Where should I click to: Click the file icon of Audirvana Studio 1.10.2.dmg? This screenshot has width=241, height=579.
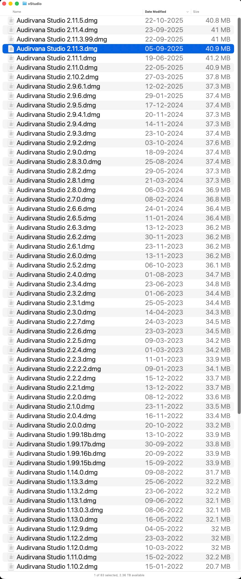point(11,567)
